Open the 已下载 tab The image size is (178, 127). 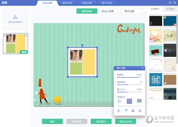click(171, 9)
